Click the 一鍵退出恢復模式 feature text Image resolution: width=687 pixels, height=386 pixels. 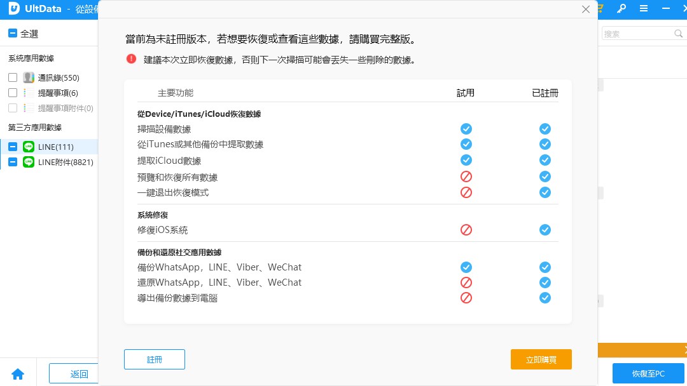click(173, 193)
